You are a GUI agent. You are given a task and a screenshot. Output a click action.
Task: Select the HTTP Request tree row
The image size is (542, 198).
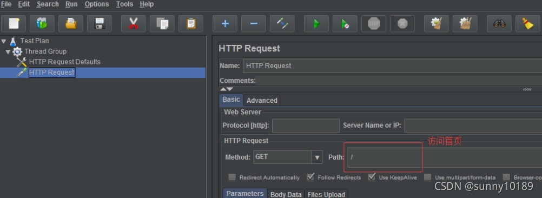point(103,72)
